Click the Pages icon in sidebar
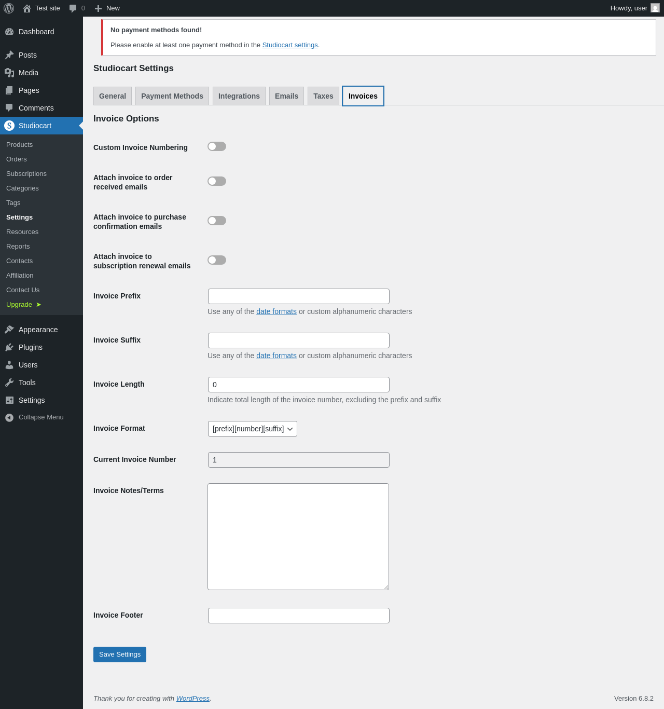 click(x=9, y=90)
